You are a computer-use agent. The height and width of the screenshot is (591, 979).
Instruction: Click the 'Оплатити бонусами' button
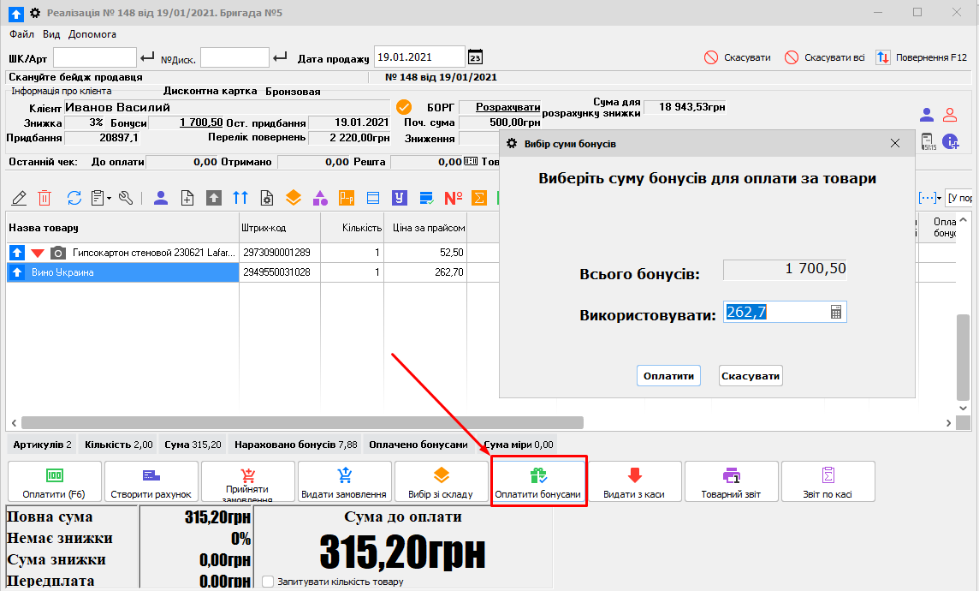(537, 482)
